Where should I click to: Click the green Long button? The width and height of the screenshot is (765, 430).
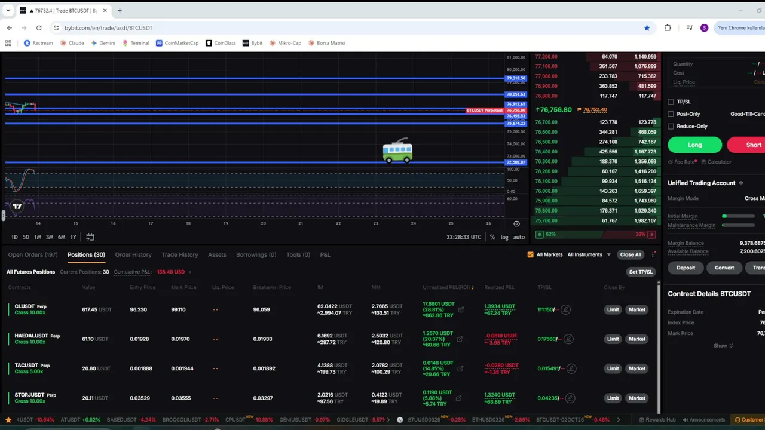(x=695, y=145)
